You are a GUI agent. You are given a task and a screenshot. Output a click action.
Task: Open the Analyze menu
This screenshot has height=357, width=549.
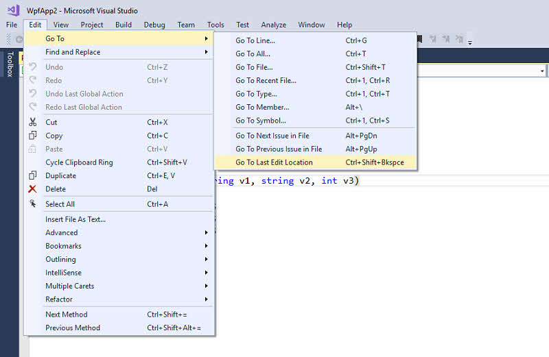pyautogui.click(x=273, y=25)
